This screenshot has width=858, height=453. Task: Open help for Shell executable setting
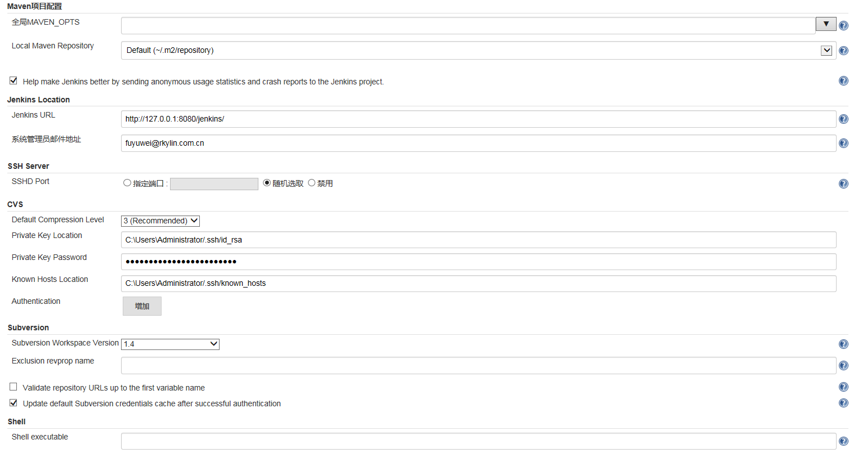tap(843, 441)
